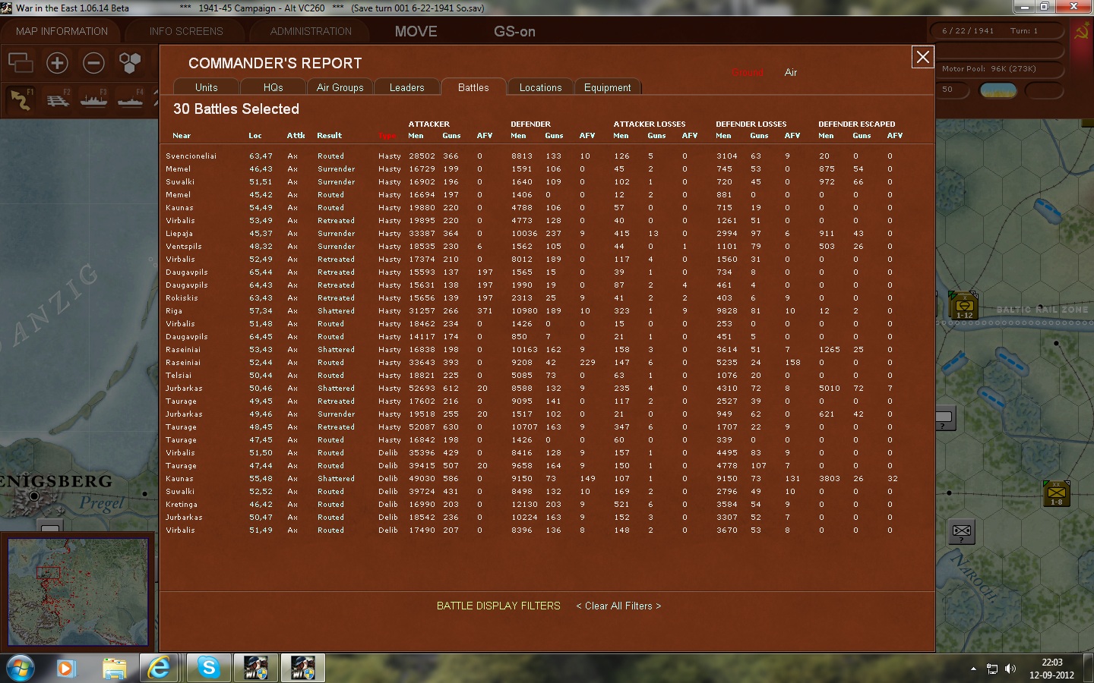Screen dimensions: 1094x683
Task: Go to the Locations tab
Action: tap(540, 87)
